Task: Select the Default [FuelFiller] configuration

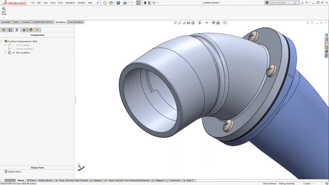Action: 25,49
